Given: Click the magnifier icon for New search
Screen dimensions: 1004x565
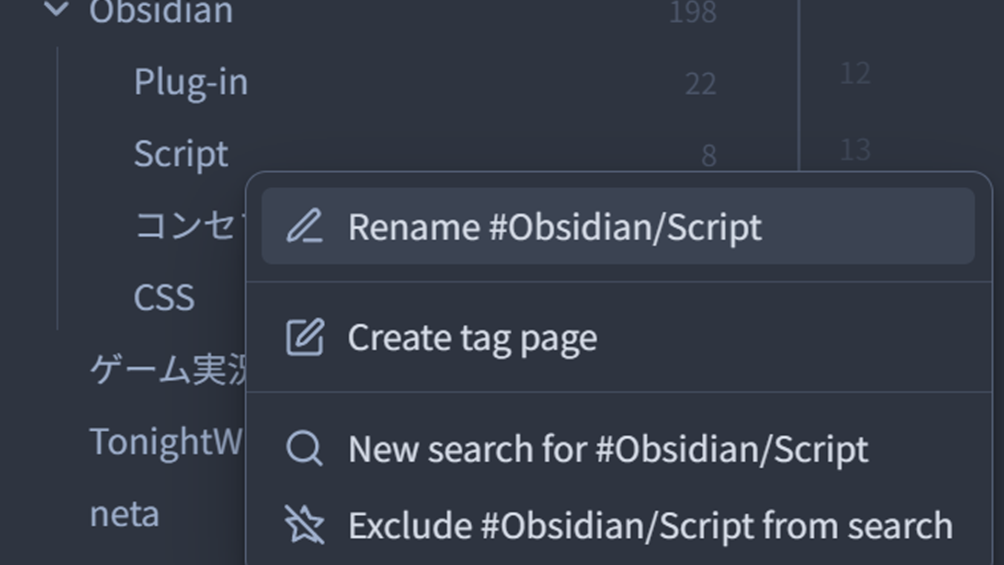Looking at the screenshot, I should pos(304,449).
